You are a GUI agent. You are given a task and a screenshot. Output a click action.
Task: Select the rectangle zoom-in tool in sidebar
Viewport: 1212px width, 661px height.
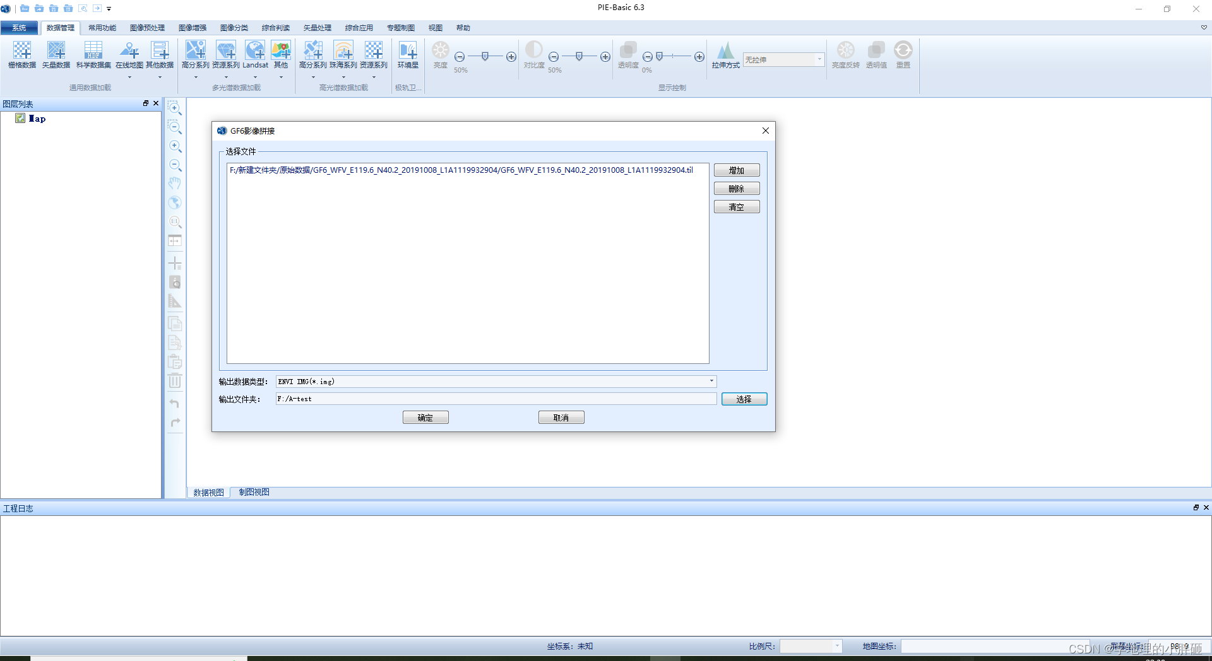point(175,108)
